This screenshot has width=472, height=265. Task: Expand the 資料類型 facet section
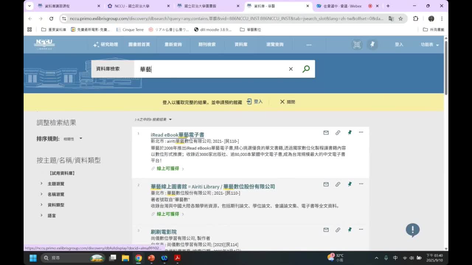pos(55,205)
